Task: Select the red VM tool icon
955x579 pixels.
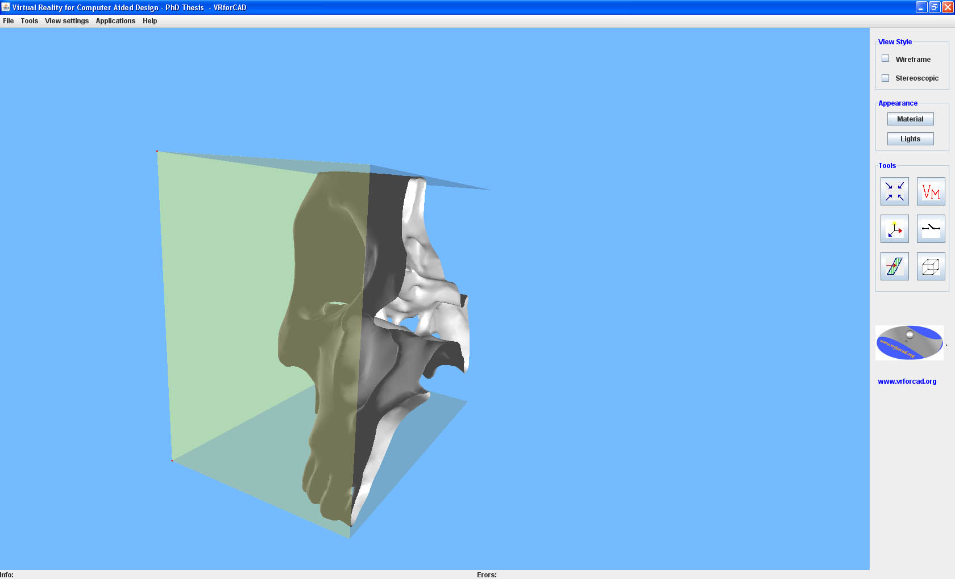Action: [x=931, y=191]
